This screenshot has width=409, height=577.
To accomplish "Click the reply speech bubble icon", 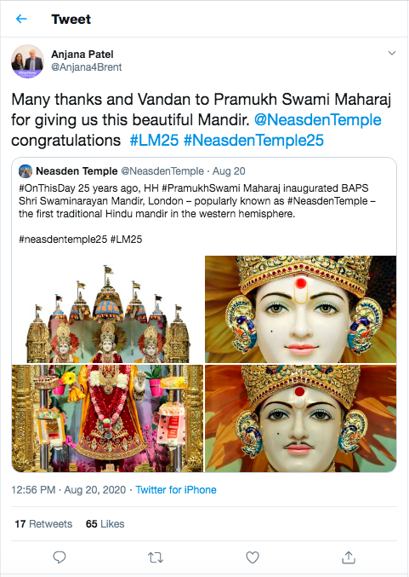I will coord(60,557).
